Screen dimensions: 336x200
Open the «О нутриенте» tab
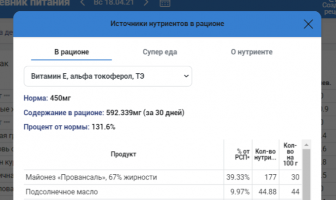pos(252,51)
